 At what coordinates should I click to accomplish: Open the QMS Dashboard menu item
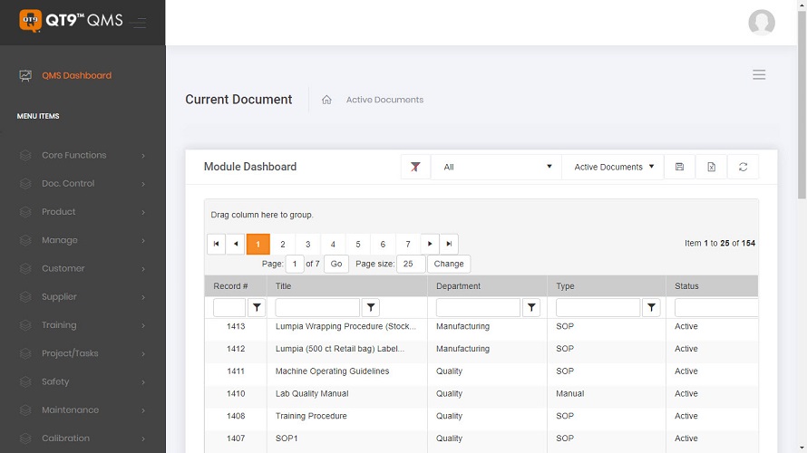(x=76, y=75)
